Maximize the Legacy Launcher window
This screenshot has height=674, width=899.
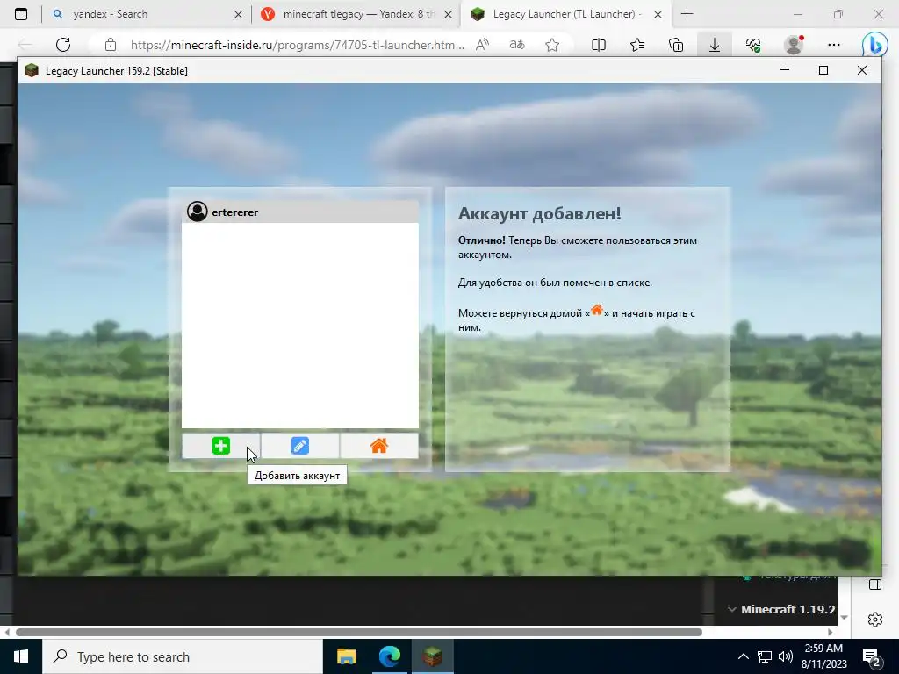pos(823,70)
